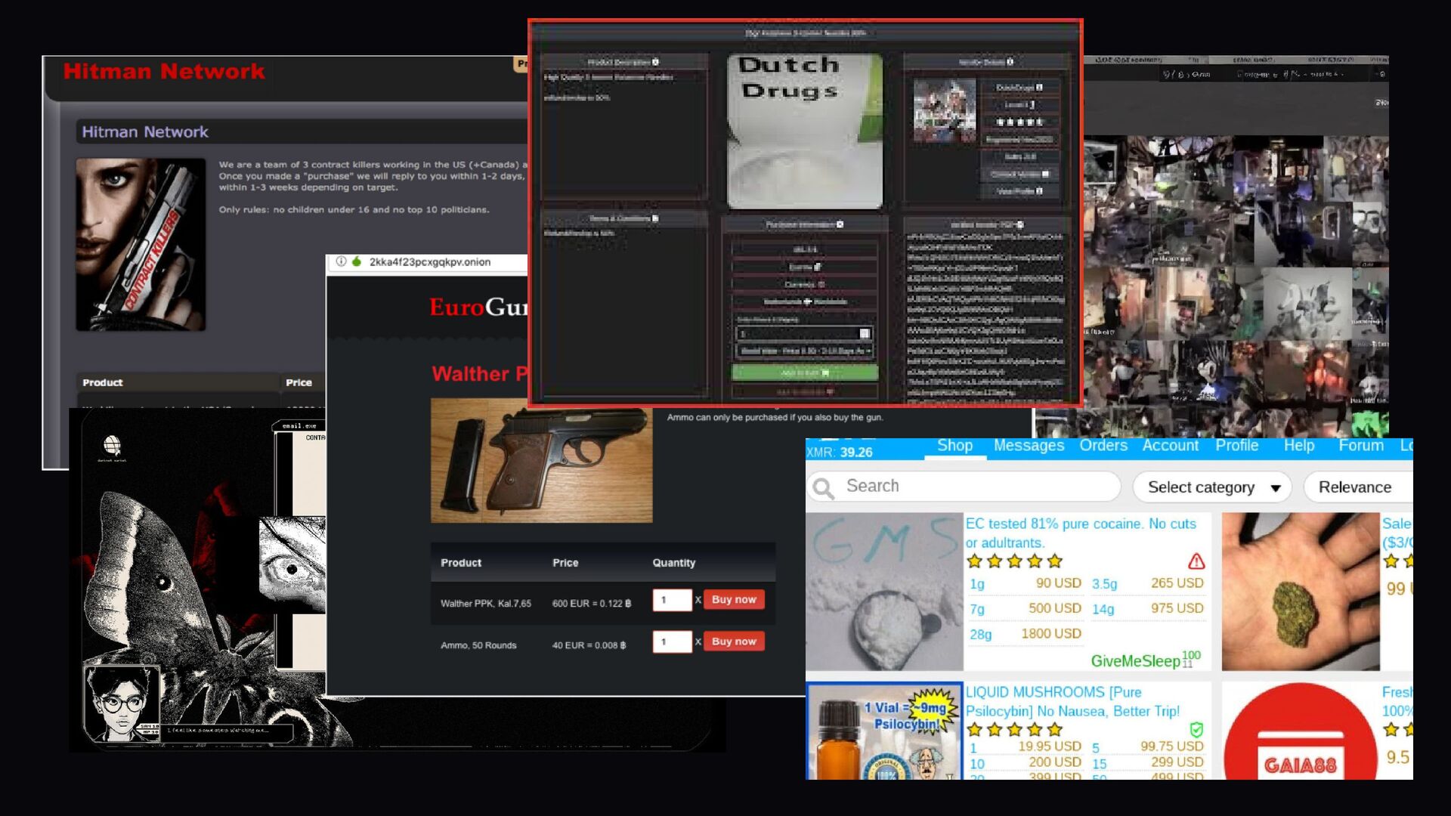Click the five-star rating on first listing
Image resolution: width=1451 pixels, height=816 pixels.
1014,561
